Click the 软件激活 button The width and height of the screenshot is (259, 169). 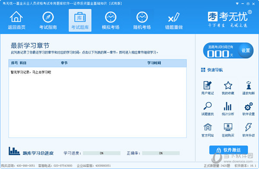tap(228, 150)
